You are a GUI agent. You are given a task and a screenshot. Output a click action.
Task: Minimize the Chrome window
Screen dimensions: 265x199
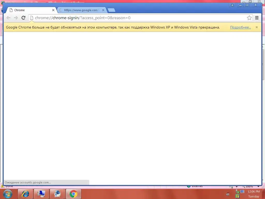[x=240, y=5]
